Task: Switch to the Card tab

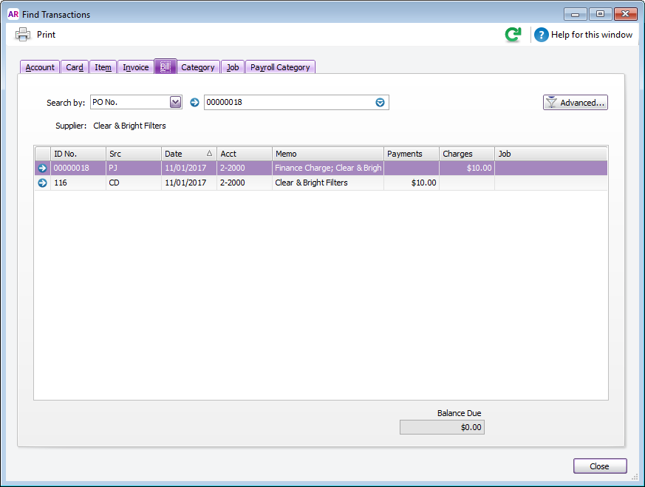Action: pyautogui.click(x=75, y=67)
